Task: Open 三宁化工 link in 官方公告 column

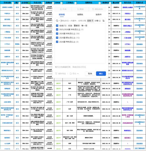Action: pyautogui.click(x=128, y=44)
